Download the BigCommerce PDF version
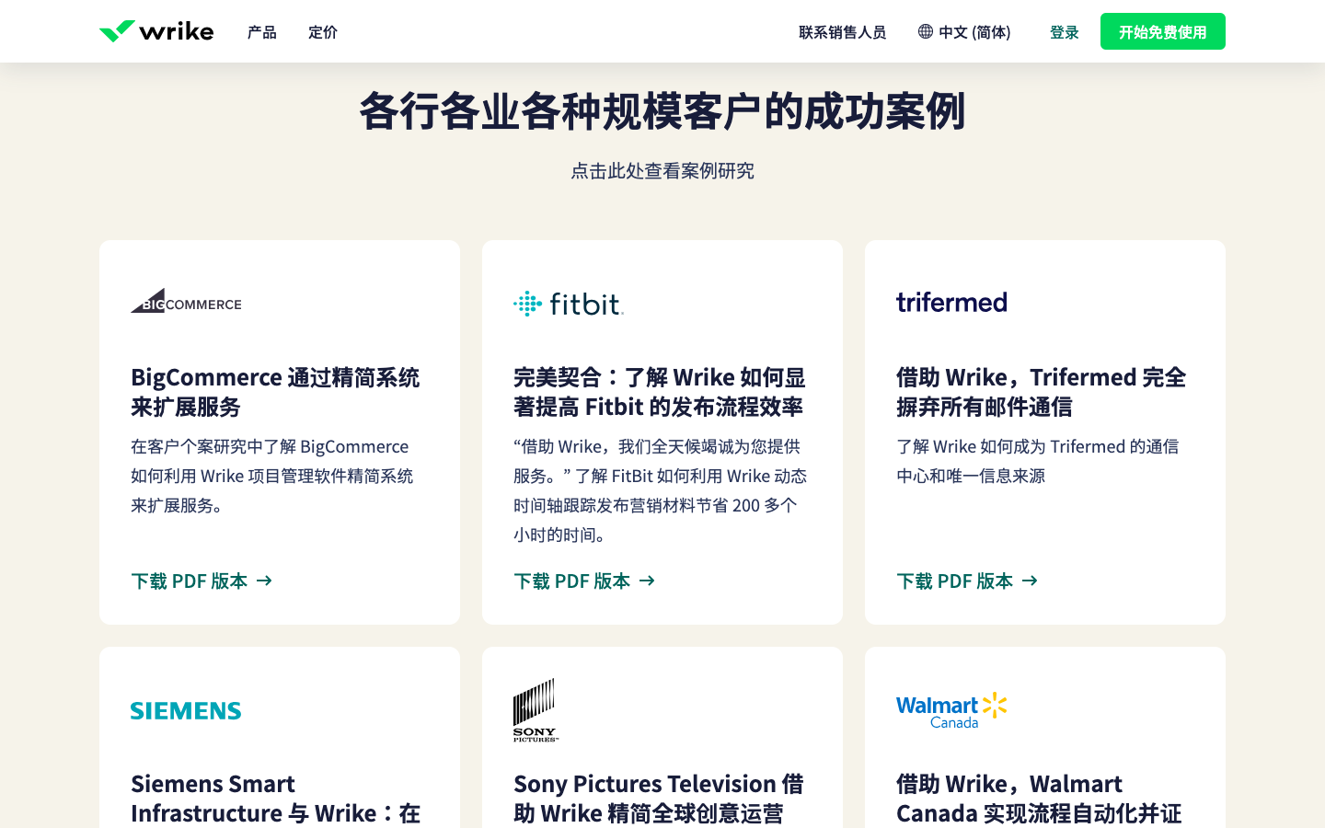The width and height of the screenshot is (1325, 828). tap(202, 581)
